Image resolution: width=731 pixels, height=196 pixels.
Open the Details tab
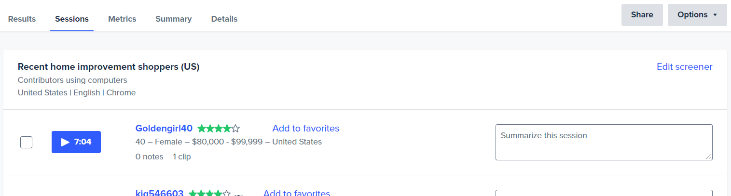coord(224,19)
